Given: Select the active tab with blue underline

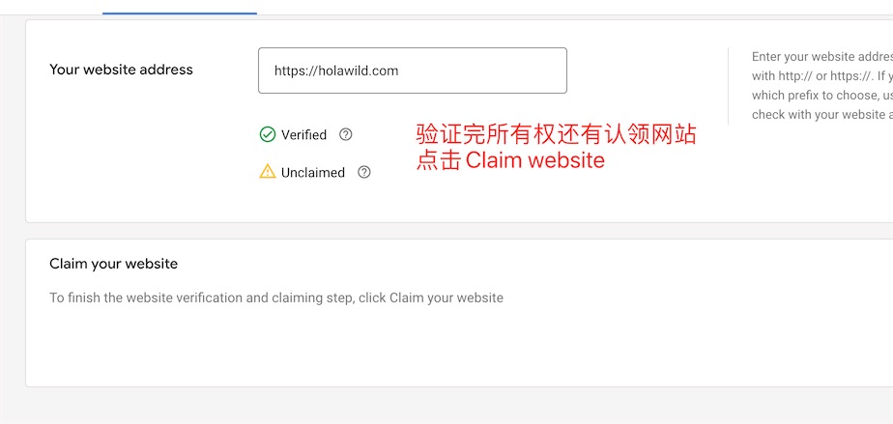Looking at the screenshot, I should point(180,12).
